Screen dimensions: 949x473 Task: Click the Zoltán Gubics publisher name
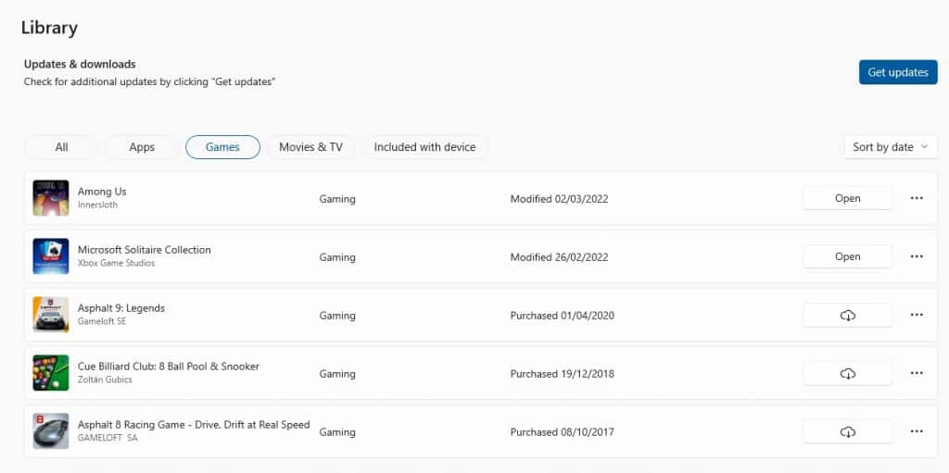tap(105, 380)
